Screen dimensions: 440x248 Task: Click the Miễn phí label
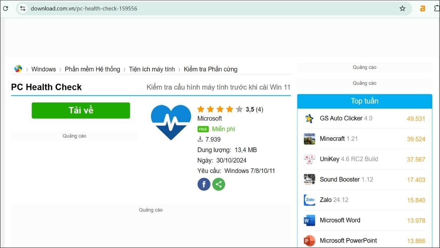pos(224,129)
